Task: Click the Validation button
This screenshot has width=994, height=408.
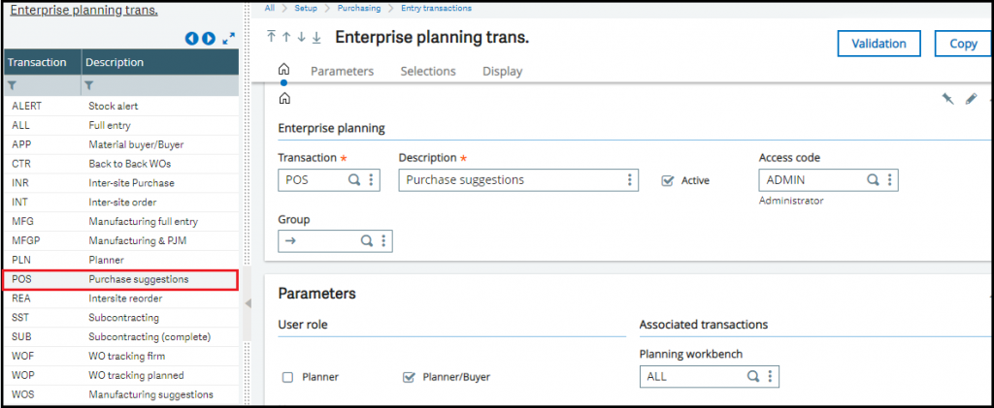Action: tap(878, 44)
